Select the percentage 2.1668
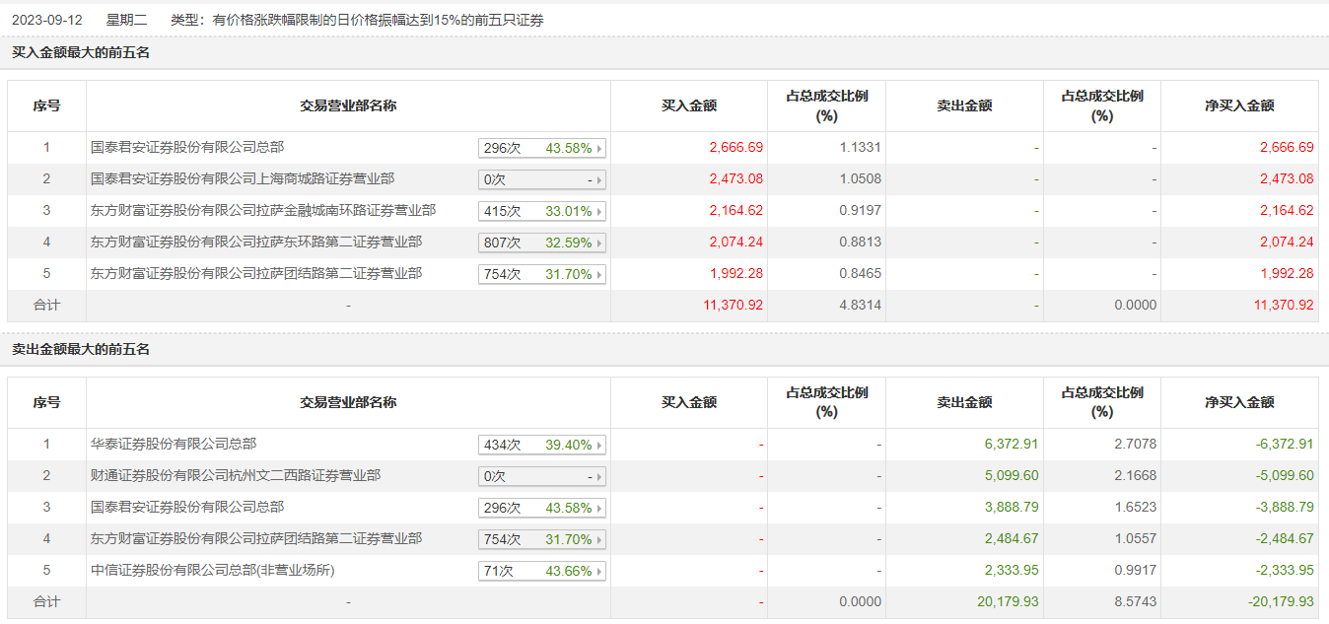This screenshot has width=1329, height=624. [1136, 476]
